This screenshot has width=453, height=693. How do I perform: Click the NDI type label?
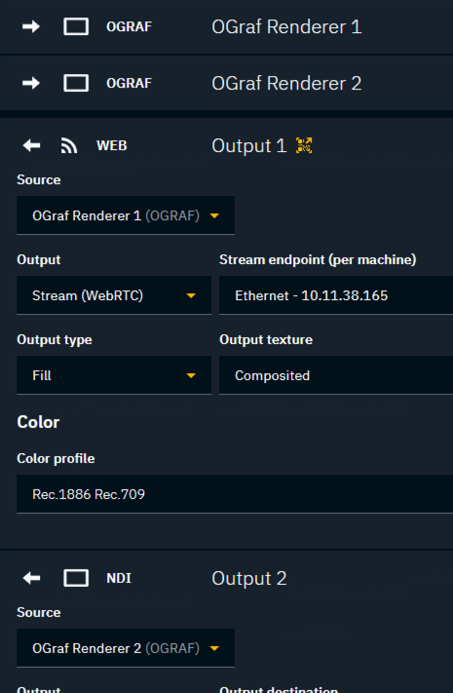[x=119, y=579]
